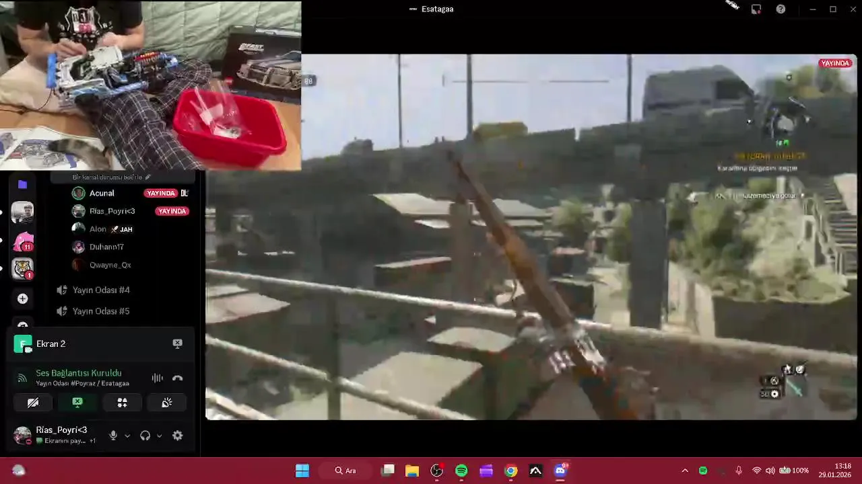
Task: Open Discord from the taskbar
Action: coord(560,471)
